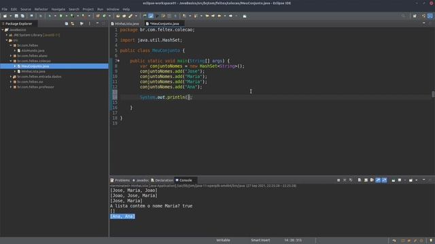The width and height of the screenshot is (435, 244).
Task: Click the Back navigation arrow icon
Action: (219, 16)
